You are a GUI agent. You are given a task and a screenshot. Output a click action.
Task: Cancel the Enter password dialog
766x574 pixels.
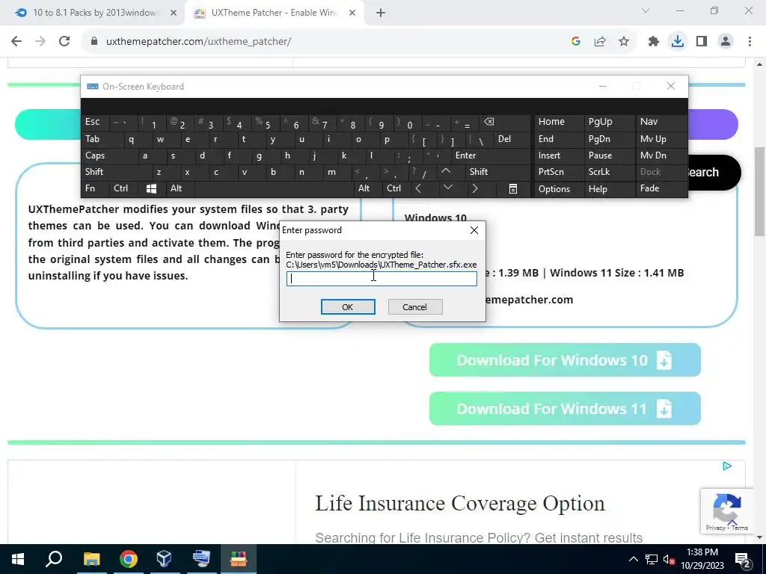[415, 307]
